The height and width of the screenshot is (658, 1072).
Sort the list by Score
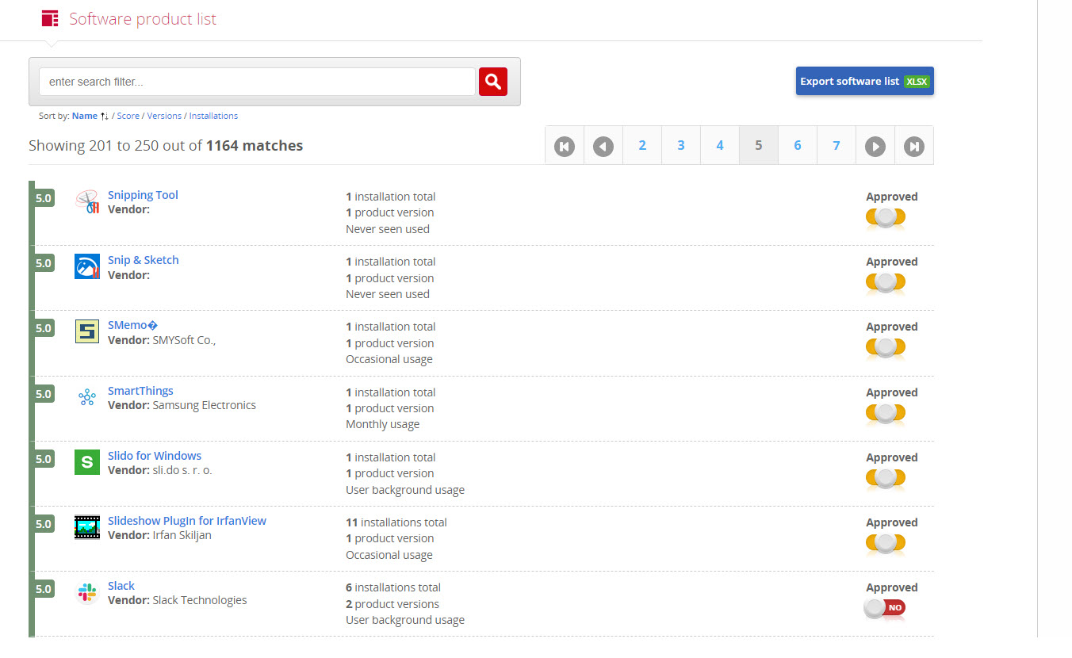point(128,116)
